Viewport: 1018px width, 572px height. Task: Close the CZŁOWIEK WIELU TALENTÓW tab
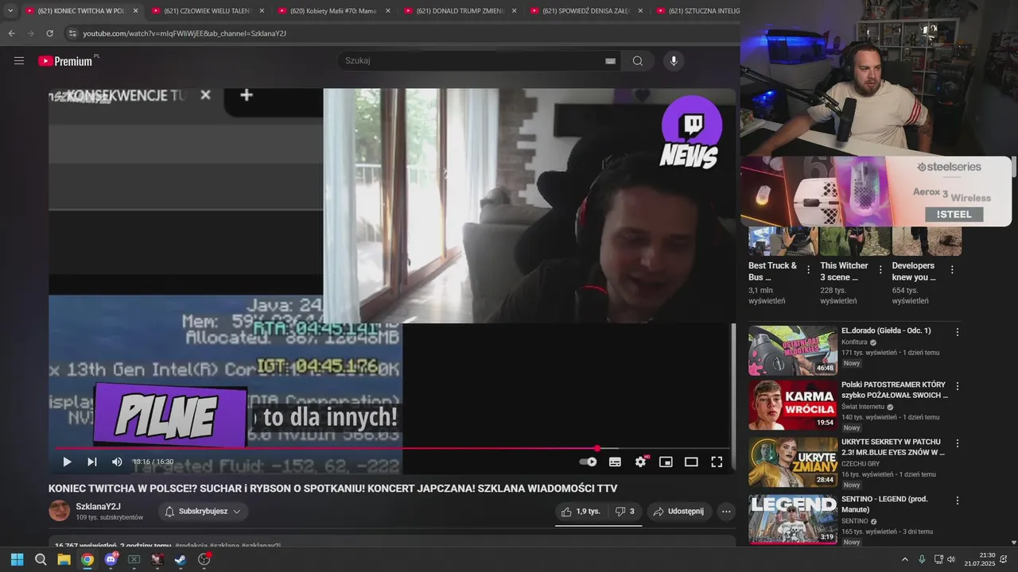[x=262, y=11]
